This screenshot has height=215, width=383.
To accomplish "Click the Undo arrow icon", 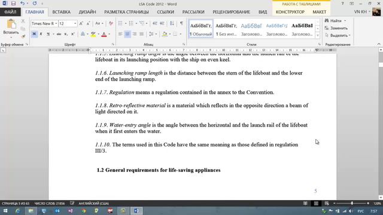I will [x=22, y=4].
